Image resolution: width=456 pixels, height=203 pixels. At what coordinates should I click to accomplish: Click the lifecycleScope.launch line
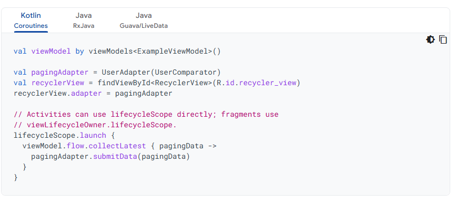click(64, 136)
